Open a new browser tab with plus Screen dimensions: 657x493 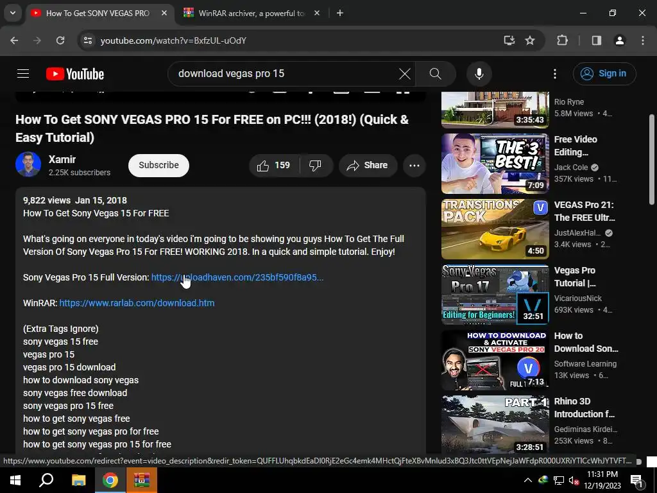[340, 13]
